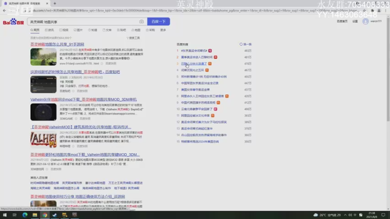
Task: Bookmark the page with the star icon
Action: (x=364, y=10)
